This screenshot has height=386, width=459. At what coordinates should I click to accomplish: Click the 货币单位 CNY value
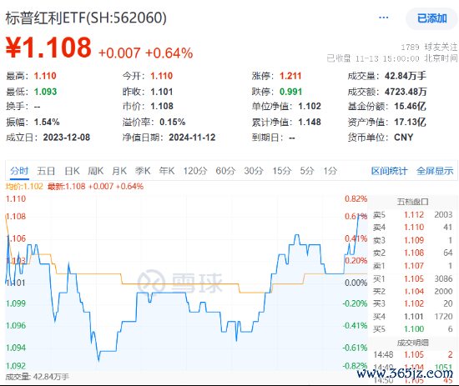click(x=403, y=138)
